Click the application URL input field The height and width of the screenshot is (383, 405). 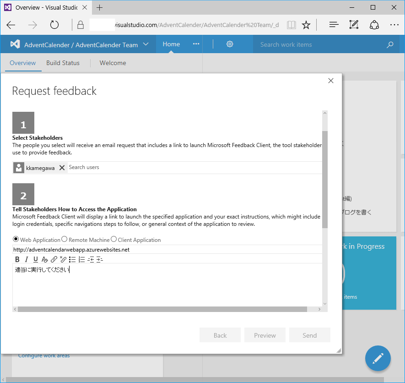pyautogui.click(x=167, y=250)
